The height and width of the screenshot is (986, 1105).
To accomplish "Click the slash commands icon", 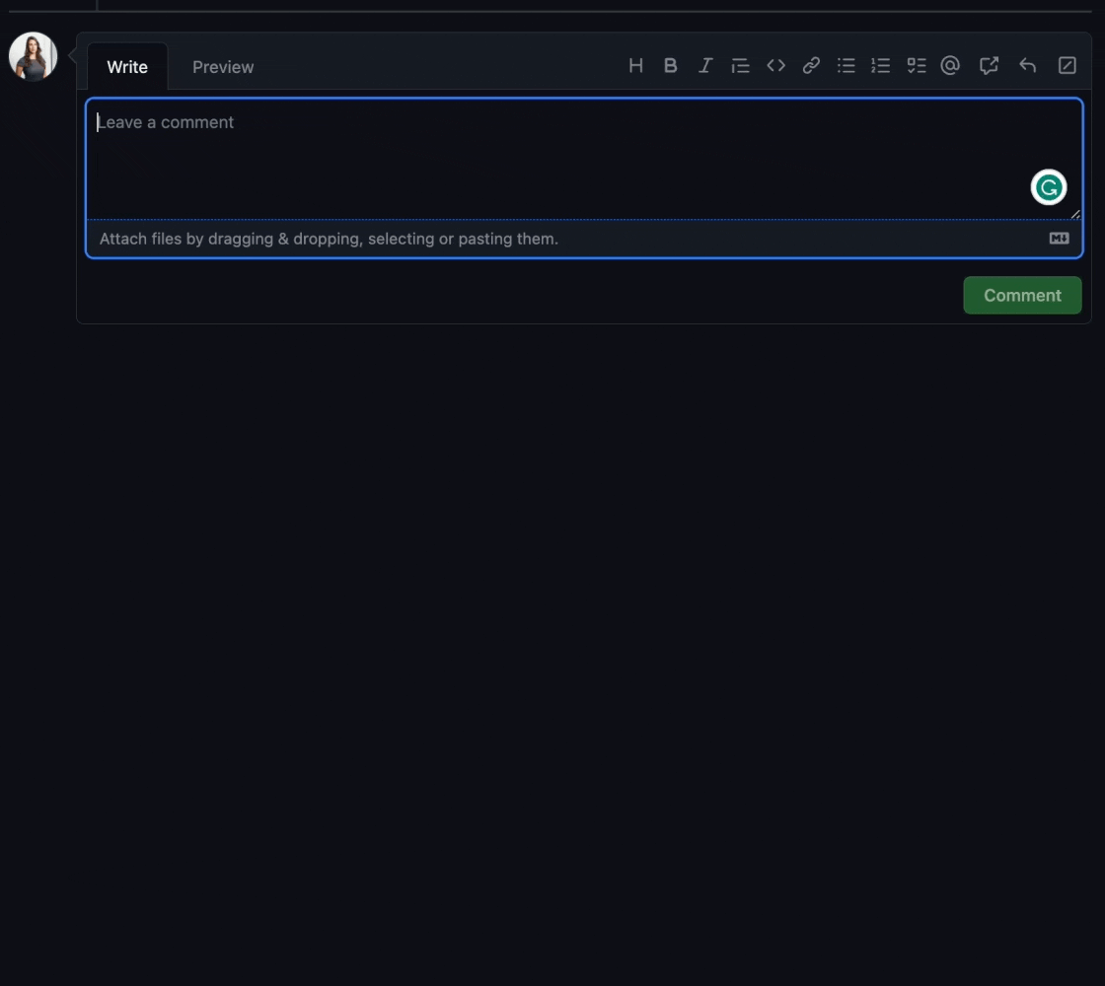I will pos(1067,66).
